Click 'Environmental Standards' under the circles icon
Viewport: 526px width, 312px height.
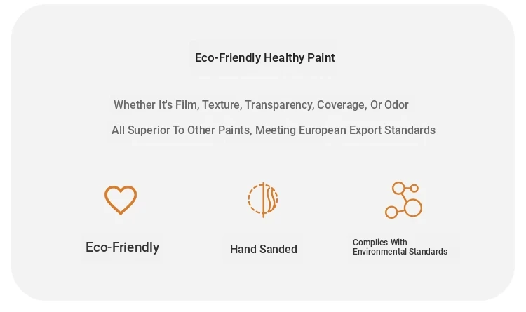click(x=400, y=252)
